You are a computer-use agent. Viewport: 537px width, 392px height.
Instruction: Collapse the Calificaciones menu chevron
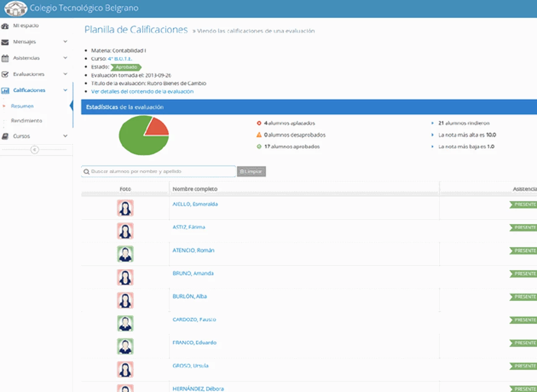pyautogui.click(x=65, y=90)
